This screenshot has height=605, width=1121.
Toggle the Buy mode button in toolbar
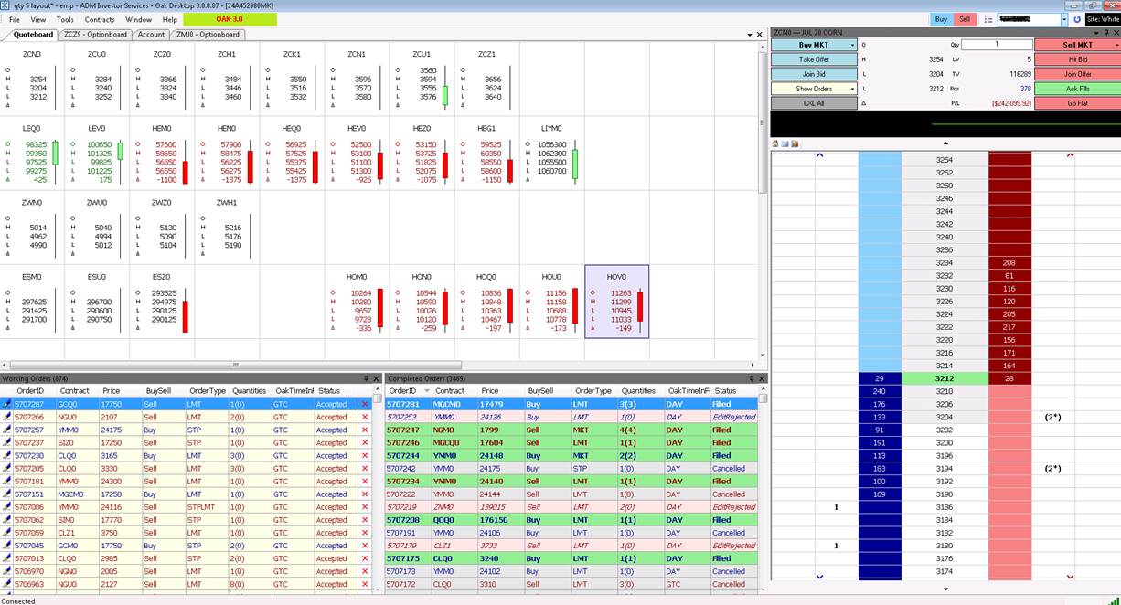[x=941, y=19]
